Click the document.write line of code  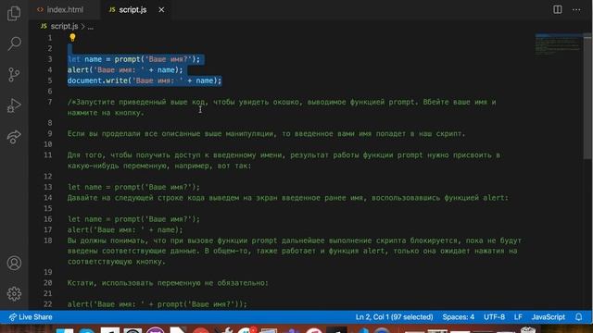tap(145, 80)
